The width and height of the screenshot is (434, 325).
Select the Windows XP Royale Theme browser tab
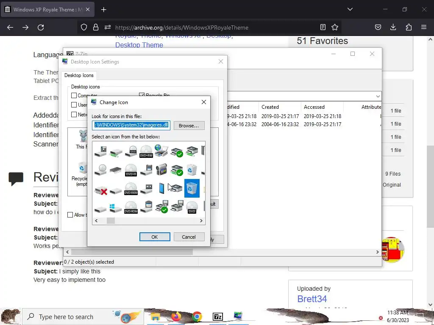click(48, 9)
